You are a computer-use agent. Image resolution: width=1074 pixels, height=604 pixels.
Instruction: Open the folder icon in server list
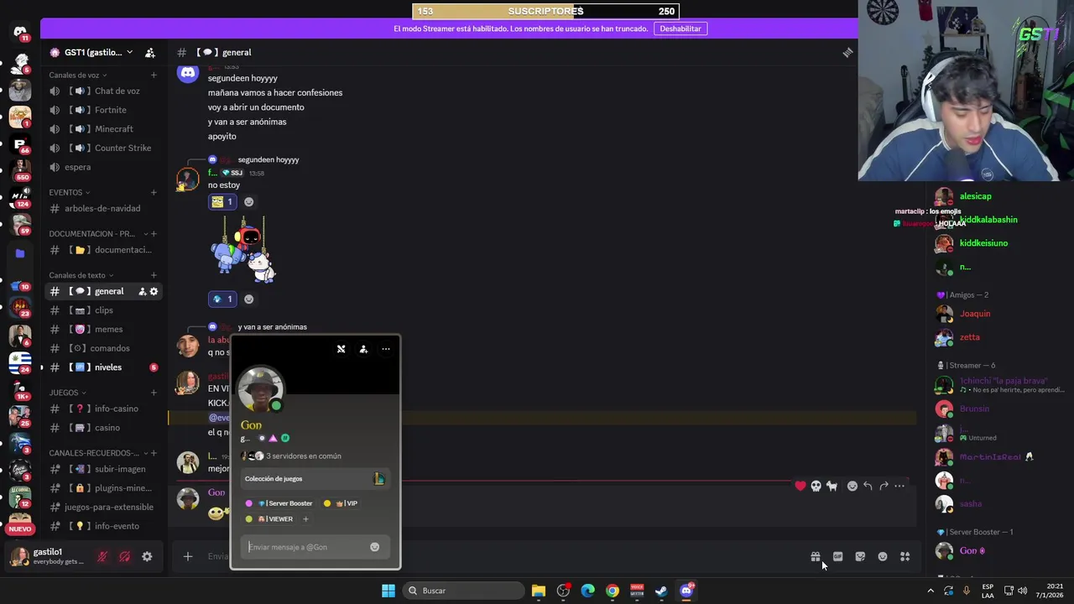20,253
